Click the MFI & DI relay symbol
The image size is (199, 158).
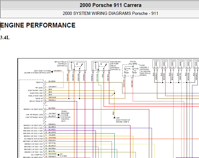pyautogui.click(x=77, y=66)
